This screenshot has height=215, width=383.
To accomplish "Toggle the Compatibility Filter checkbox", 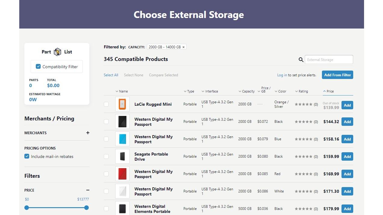I will [x=38, y=66].
